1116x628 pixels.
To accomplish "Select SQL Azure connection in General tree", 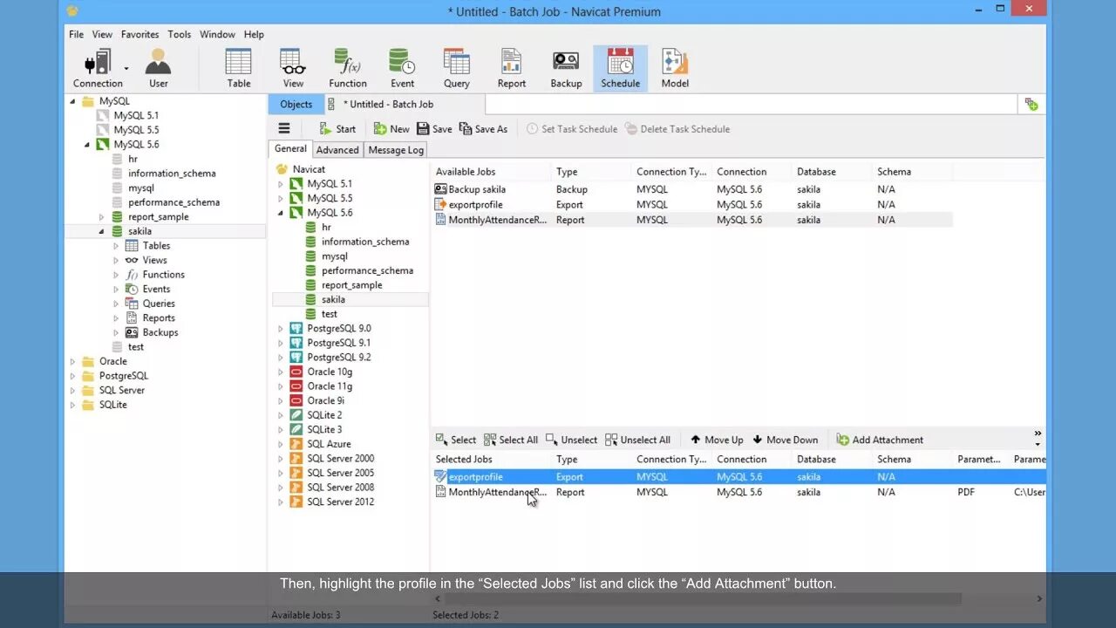I will pyautogui.click(x=329, y=444).
